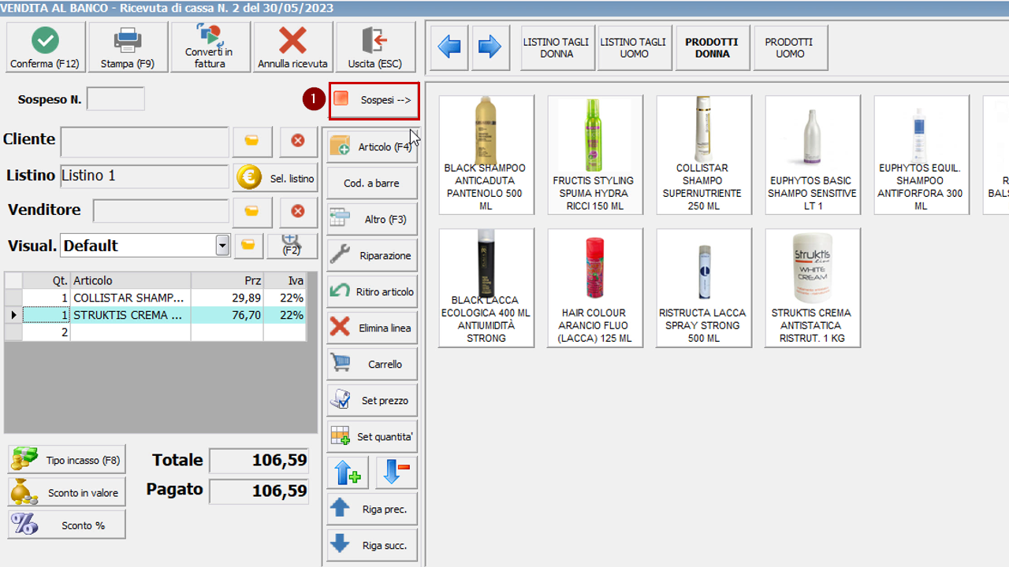Image resolution: width=1009 pixels, height=567 pixels.
Task: Add Hair Colour Arancio Fluo product
Action: [x=595, y=288]
